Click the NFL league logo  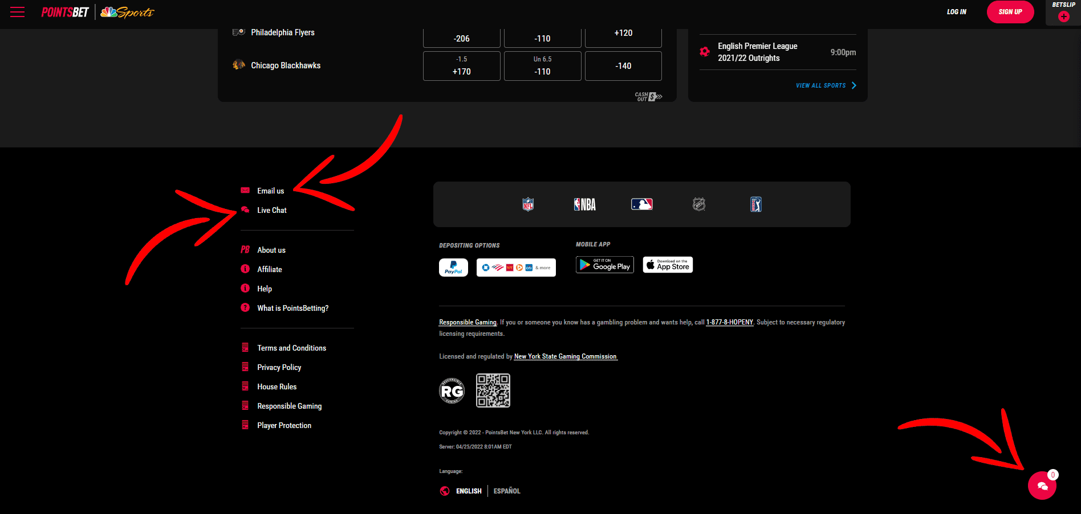528,204
